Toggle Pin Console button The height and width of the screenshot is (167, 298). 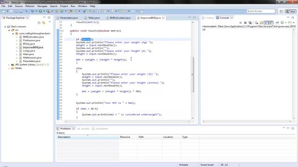pyautogui.click(x=277, y=23)
